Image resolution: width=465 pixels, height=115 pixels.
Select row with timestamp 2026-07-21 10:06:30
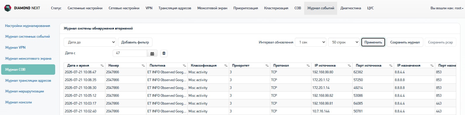pyautogui.click(x=260, y=88)
